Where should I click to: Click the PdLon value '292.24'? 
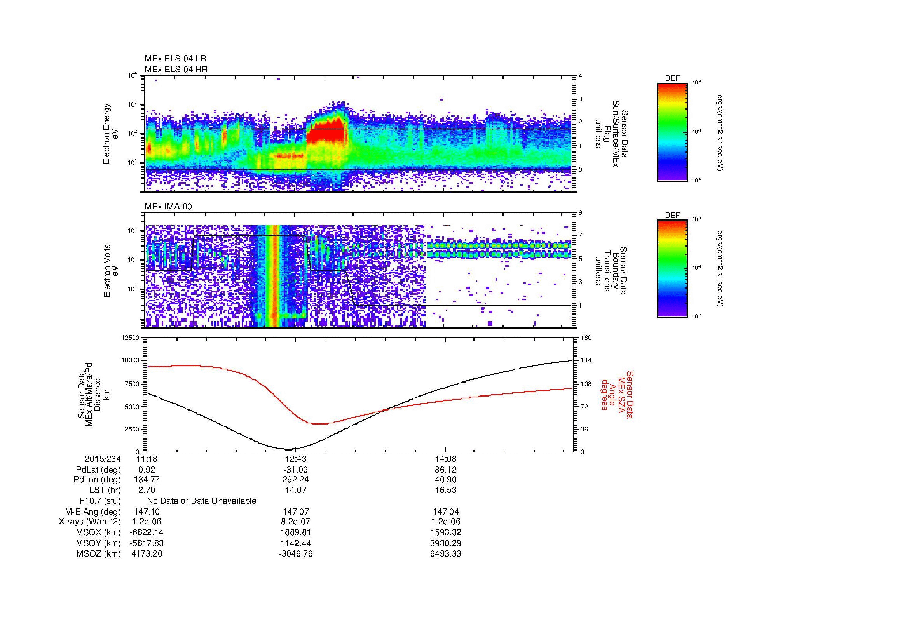[x=296, y=480]
